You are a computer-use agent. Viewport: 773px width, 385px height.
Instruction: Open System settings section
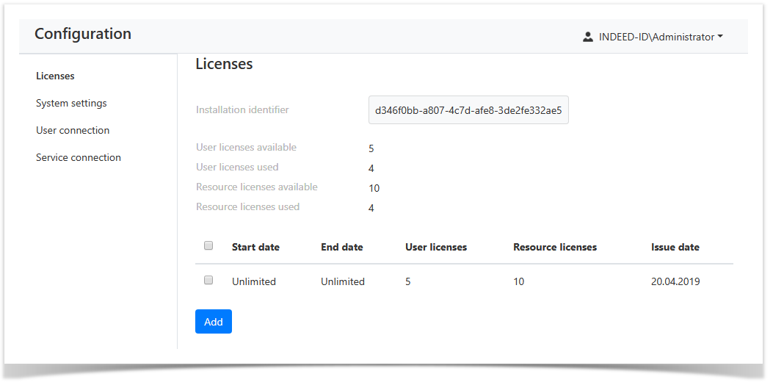click(x=71, y=103)
